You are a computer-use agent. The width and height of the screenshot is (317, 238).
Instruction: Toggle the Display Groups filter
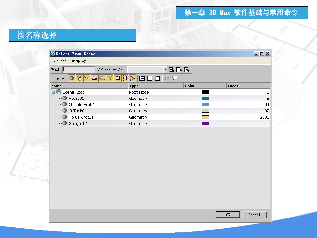tap(117, 78)
